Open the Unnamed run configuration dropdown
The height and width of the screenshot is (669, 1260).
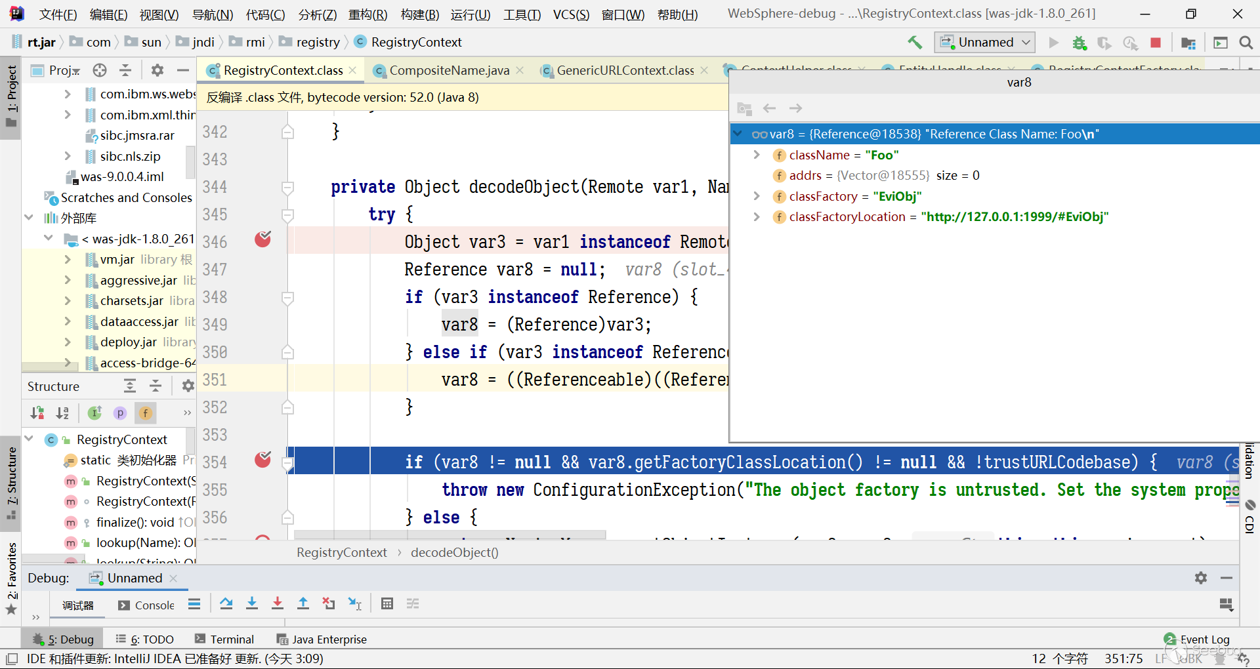(x=984, y=43)
